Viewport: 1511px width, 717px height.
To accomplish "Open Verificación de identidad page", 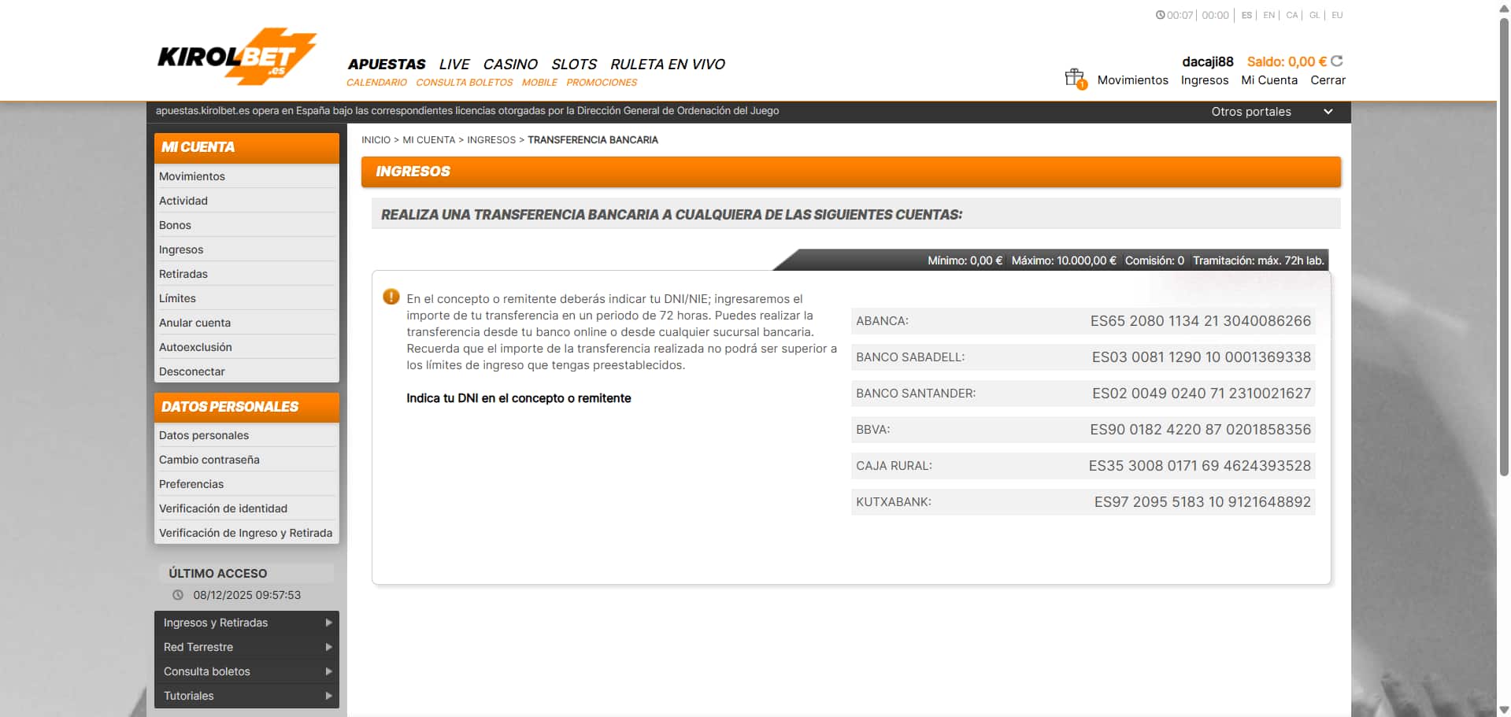I will (223, 508).
